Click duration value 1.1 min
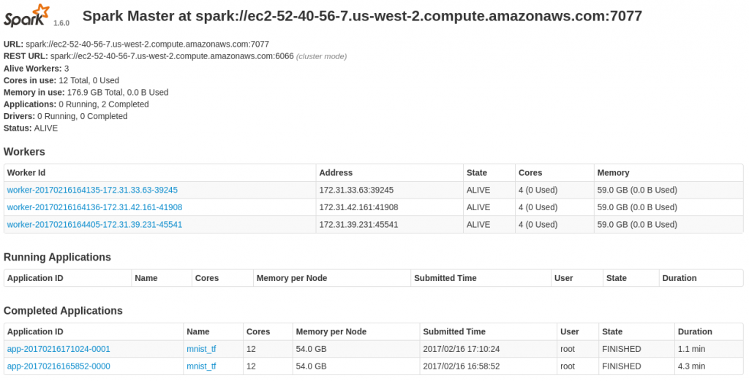 tap(692, 349)
